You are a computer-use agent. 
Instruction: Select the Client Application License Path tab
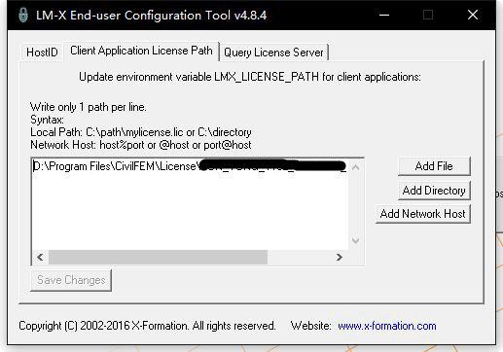click(x=141, y=51)
